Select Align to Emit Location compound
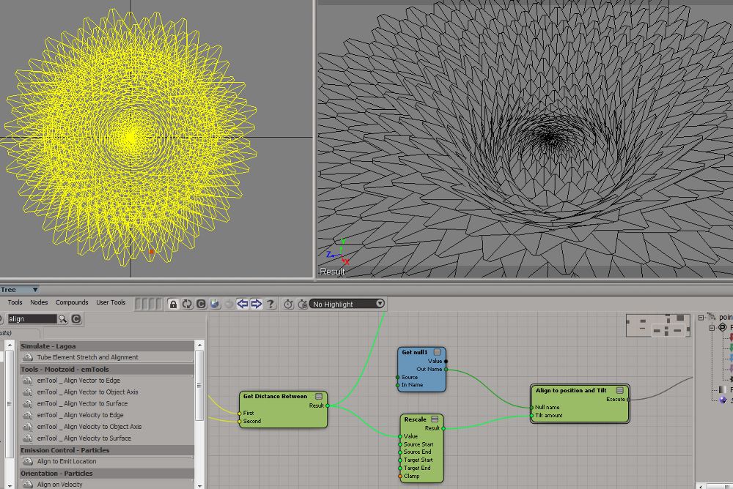 (67, 462)
